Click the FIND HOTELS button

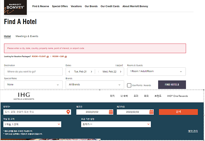(x=172, y=85)
